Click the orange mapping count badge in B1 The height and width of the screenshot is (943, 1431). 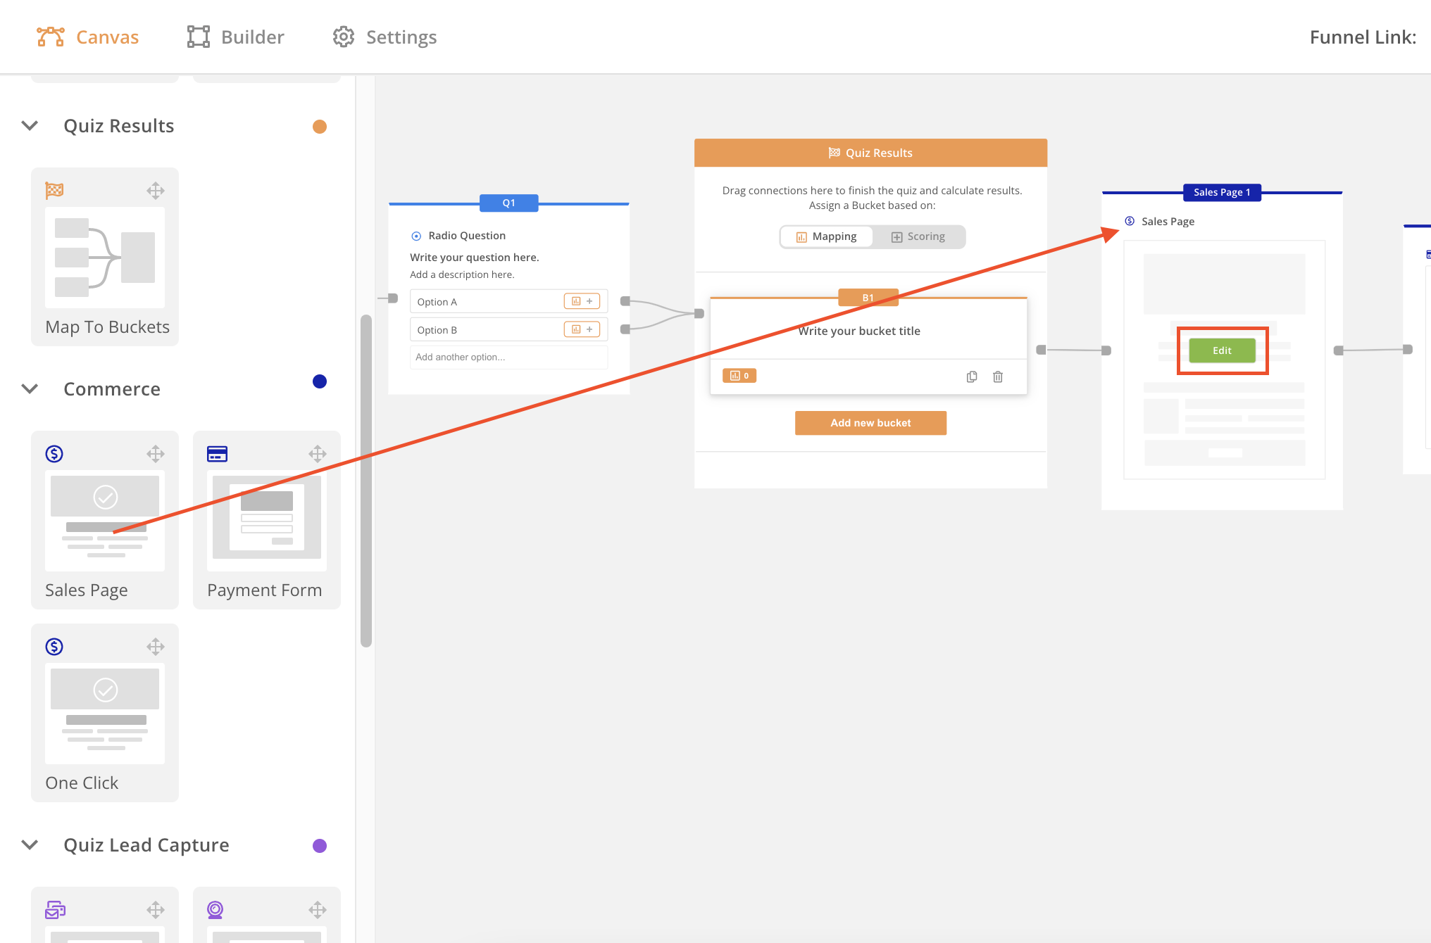point(739,376)
